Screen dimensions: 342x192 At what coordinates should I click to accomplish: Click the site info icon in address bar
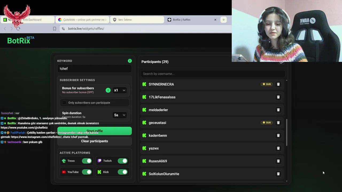(63, 29)
